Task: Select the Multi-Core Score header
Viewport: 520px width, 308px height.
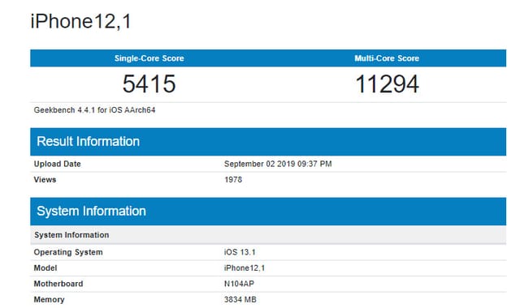Action: (x=387, y=58)
